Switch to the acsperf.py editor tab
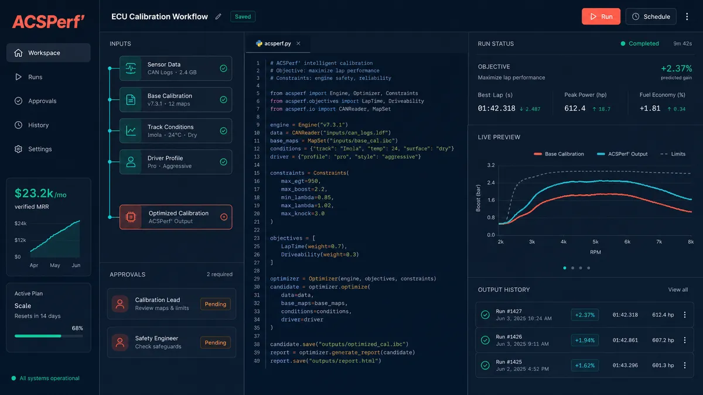The width and height of the screenshot is (703, 395). coord(279,43)
